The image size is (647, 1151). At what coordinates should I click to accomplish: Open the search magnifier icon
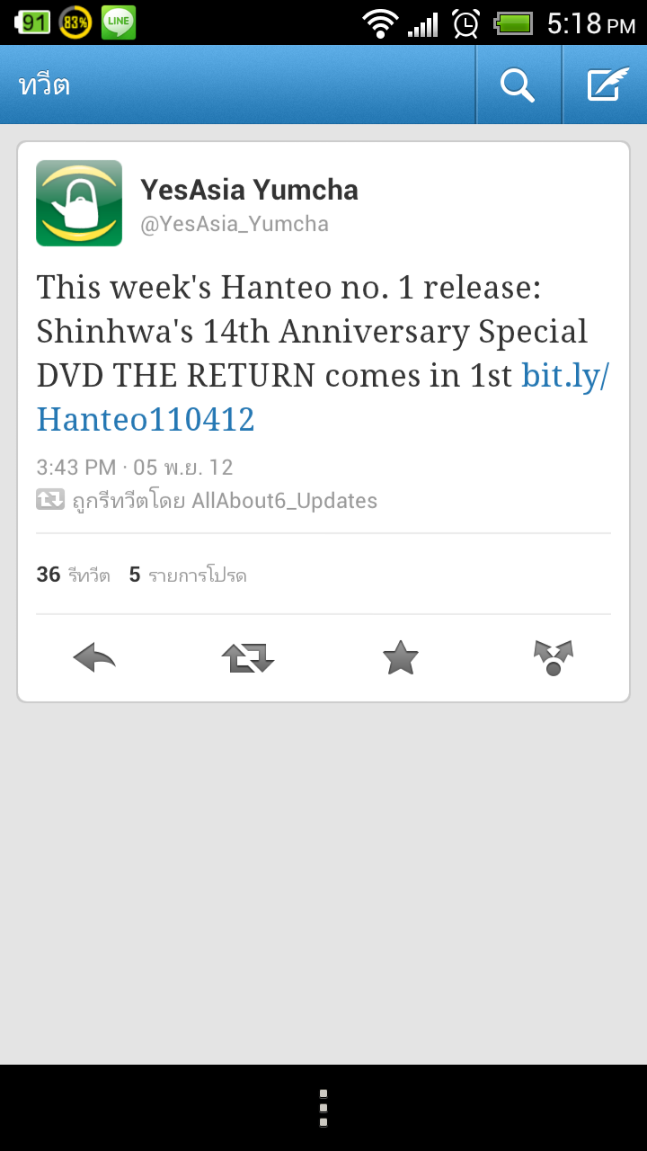[x=518, y=85]
